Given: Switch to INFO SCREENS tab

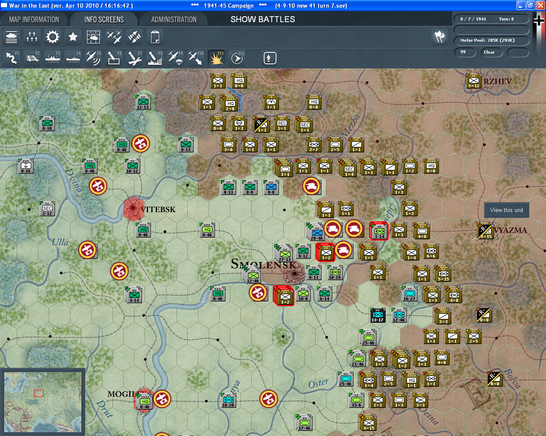Looking at the screenshot, I should tap(104, 20).
